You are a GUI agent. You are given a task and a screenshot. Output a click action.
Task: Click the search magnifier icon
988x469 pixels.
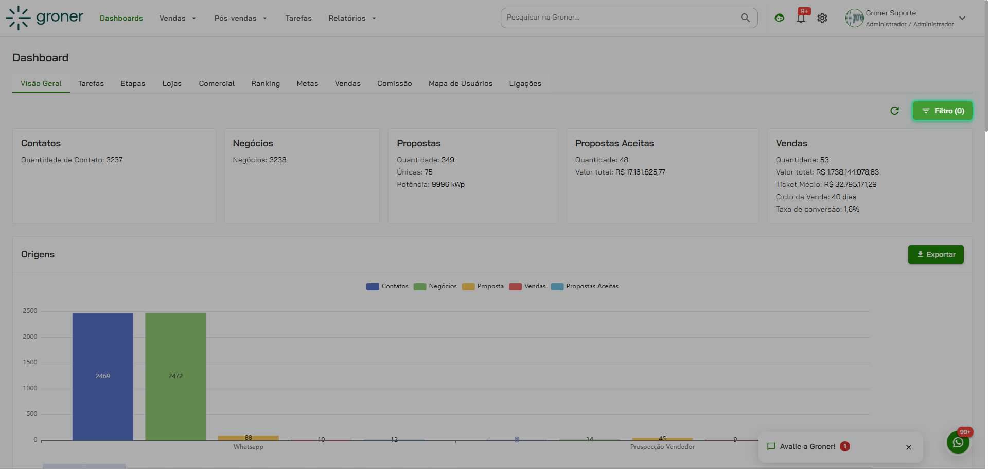tap(745, 18)
